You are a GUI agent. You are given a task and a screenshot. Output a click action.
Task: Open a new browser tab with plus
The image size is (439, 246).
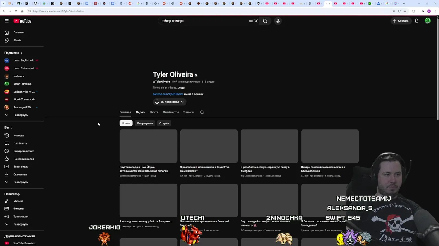(x=404, y=3)
